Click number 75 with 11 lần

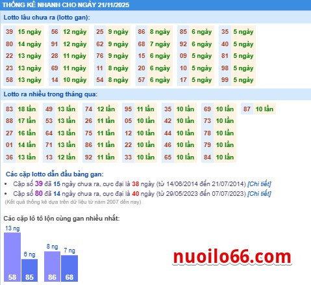tap(88, 133)
